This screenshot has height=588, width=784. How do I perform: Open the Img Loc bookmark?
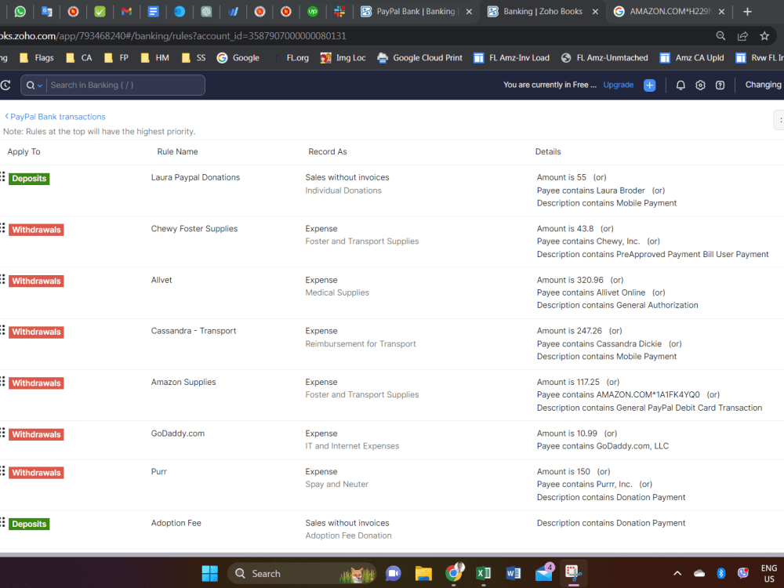[343, 58]
